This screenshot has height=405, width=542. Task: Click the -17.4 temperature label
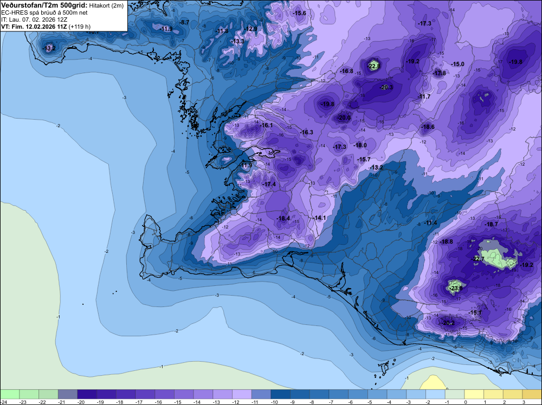coord(269,185)
